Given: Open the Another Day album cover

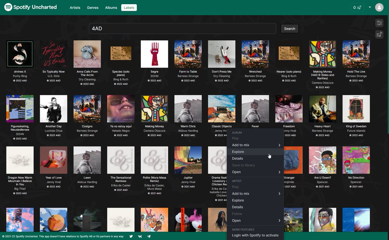Looking at the screenshot, I should [x=53, y=109].
